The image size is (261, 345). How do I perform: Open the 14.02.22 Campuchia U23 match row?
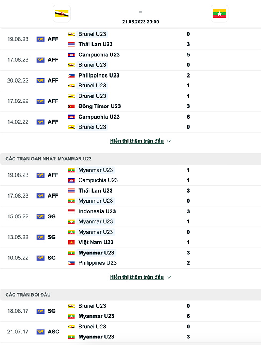pyautogui.click(x=131, y=122)
